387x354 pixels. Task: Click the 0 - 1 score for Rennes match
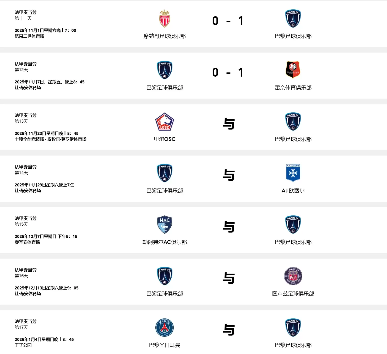(228, 72)
